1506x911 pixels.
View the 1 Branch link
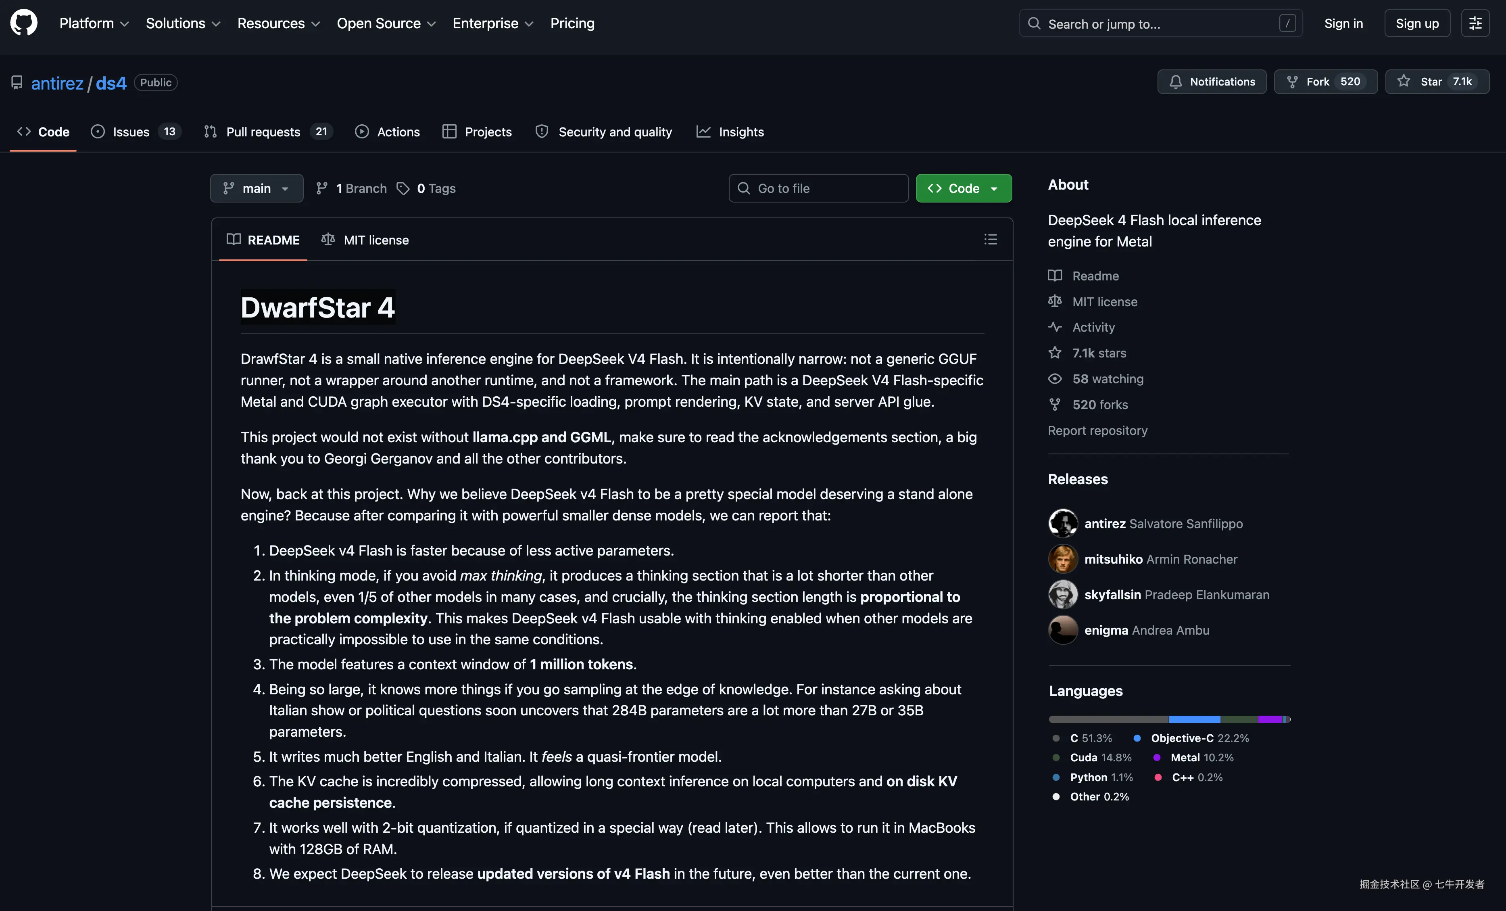(351, 188)
